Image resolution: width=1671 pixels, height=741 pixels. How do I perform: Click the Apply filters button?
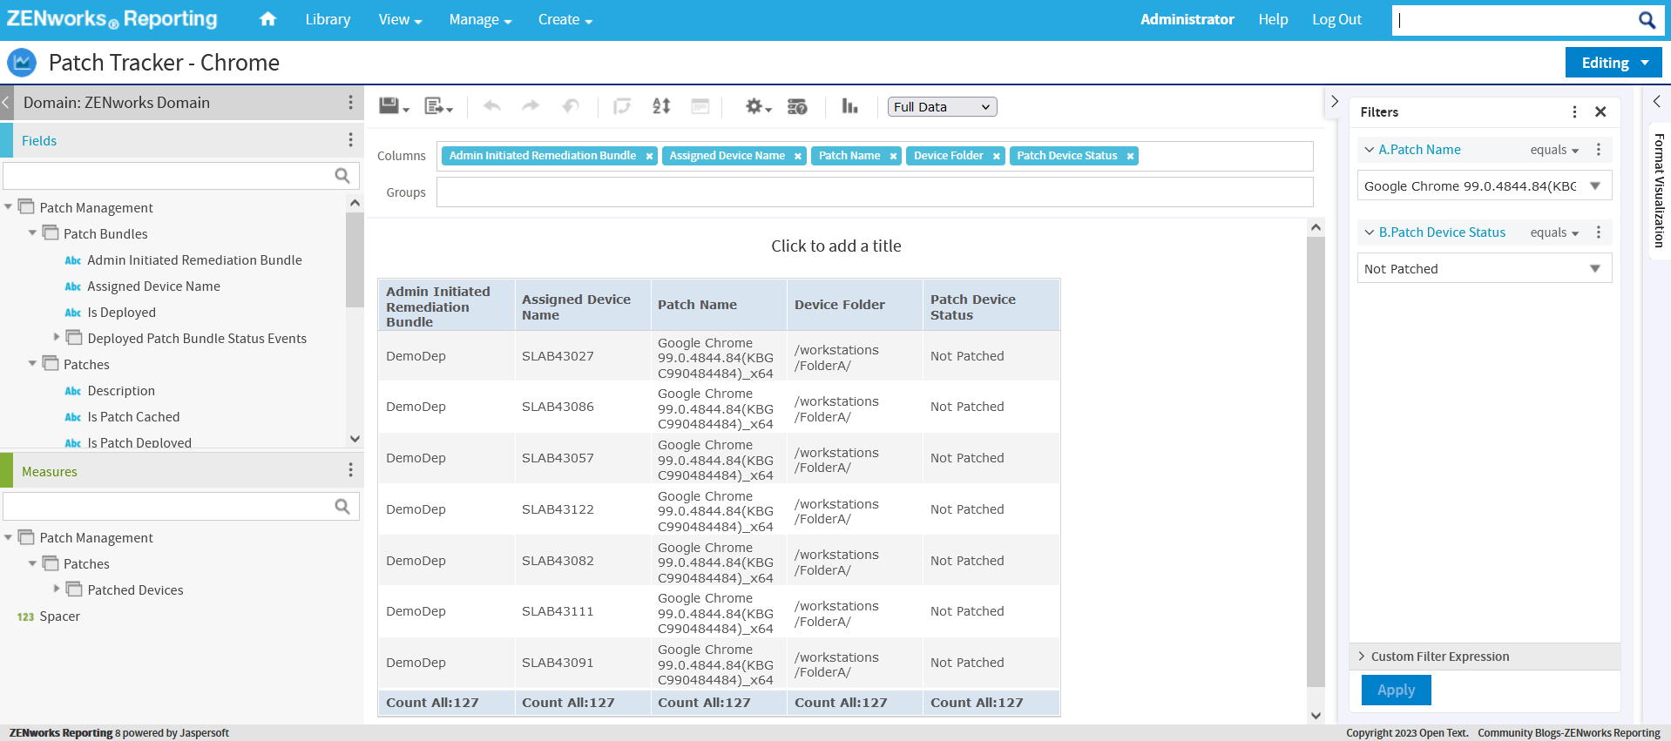coord(1396,690)
